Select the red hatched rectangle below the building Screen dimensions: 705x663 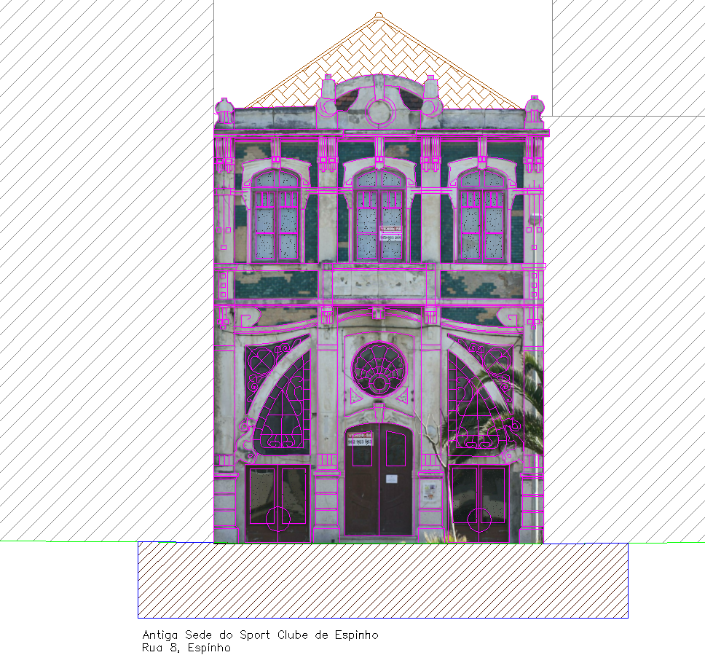(x=382, y=580)
